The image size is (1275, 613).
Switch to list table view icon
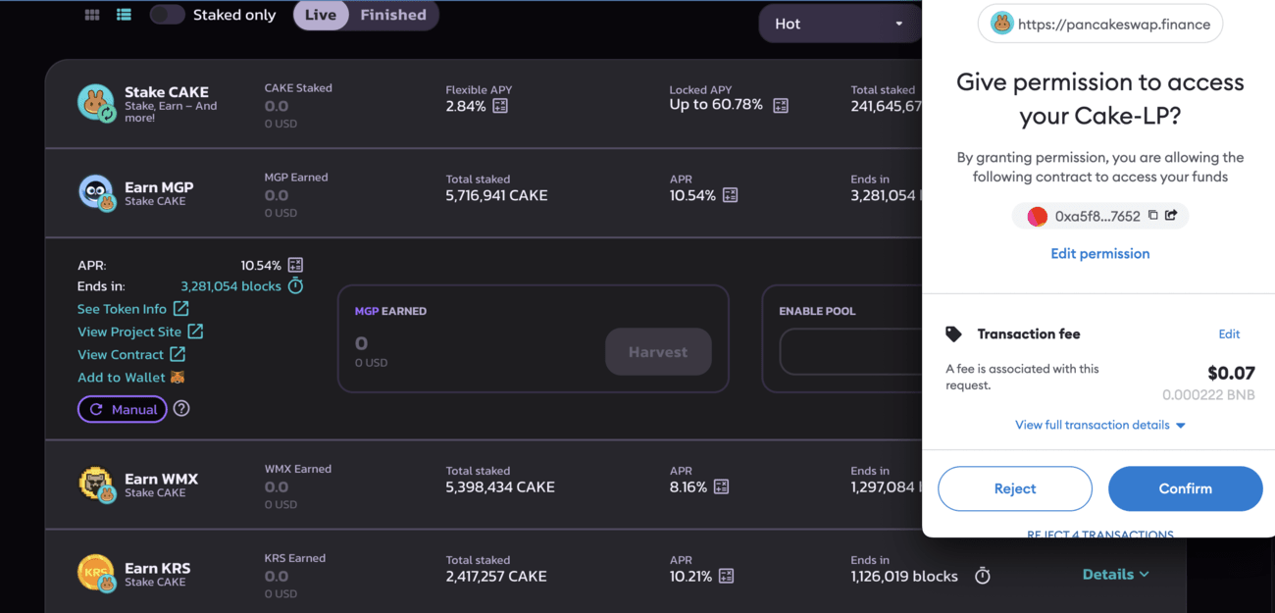pyautogui.click(x=124, y=15)
